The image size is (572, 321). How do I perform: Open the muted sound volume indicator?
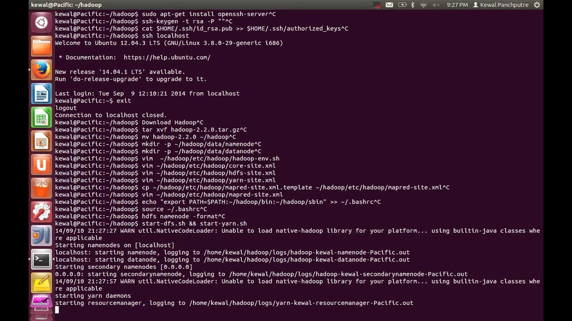point(437,5)
